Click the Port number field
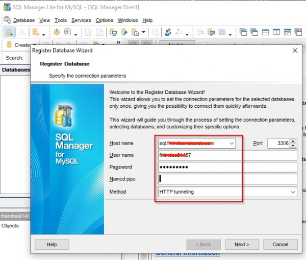This screenshot has height=260, width=306. 278,144
